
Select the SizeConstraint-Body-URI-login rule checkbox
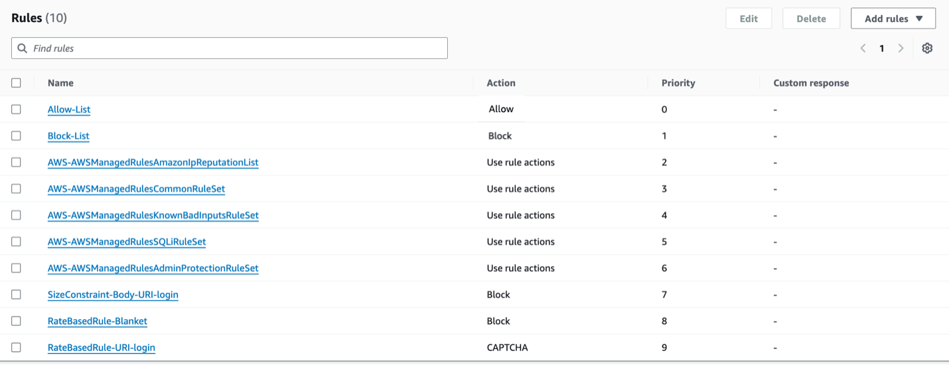pos(16,295)
